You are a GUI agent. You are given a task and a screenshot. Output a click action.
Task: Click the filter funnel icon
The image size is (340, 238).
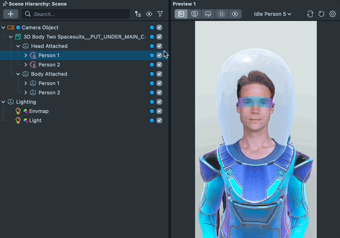160,14
